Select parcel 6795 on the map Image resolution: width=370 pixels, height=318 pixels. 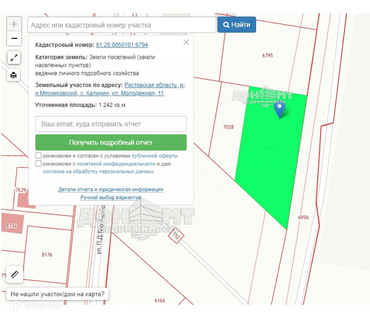tap(267, 55)
